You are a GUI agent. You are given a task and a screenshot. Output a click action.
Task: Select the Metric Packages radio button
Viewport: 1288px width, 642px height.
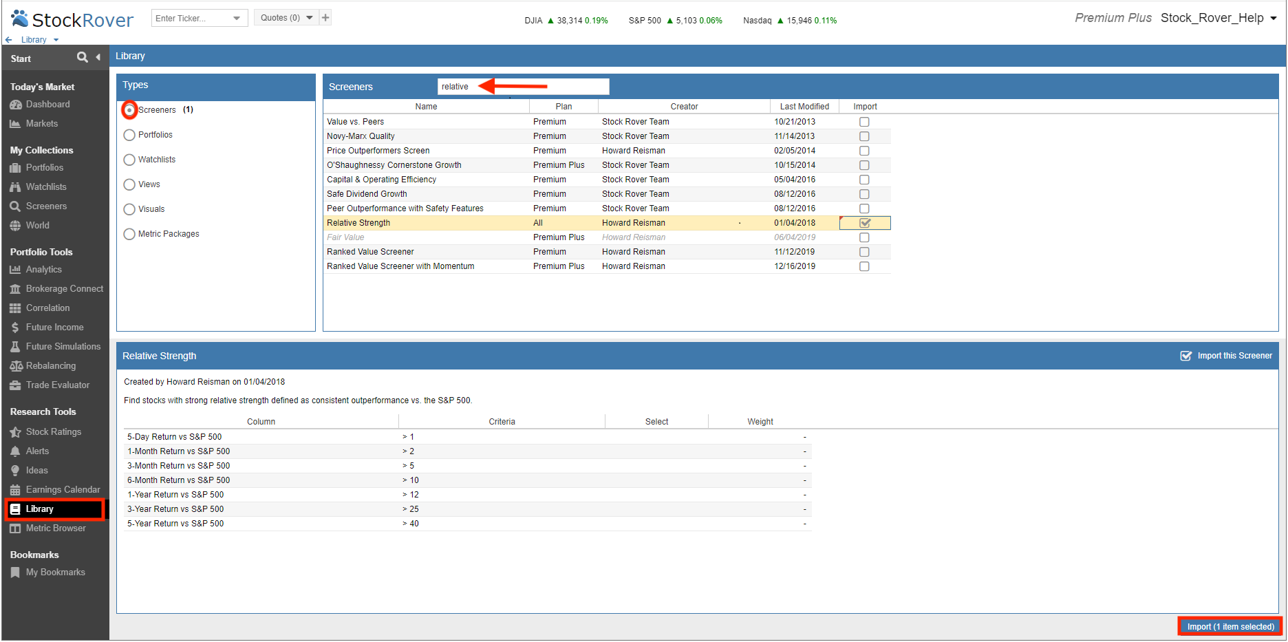click(x=129, y=234)
